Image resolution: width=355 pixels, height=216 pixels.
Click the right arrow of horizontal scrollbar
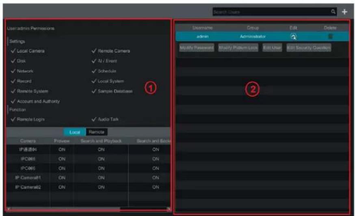(169, 209)
